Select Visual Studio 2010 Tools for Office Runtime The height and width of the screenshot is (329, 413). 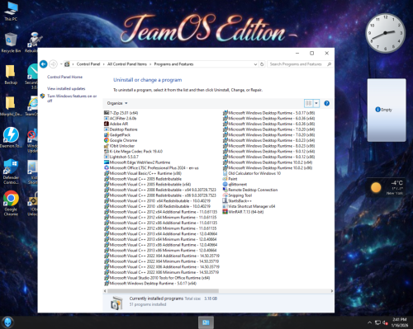click(157, 278)
